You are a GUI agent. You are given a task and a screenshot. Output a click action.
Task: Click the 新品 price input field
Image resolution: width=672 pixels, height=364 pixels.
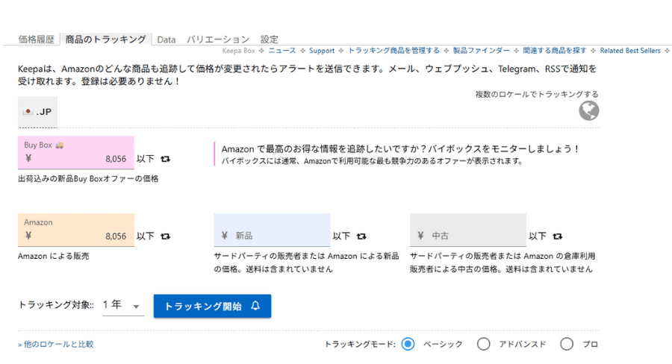tap(272, 236)
